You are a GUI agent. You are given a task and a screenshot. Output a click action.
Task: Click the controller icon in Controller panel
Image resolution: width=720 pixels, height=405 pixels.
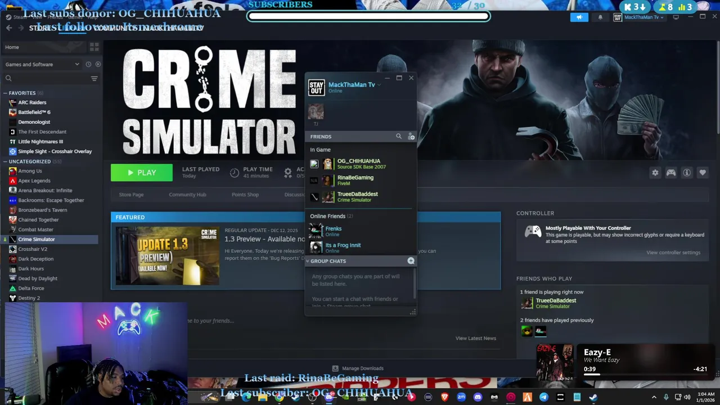(533, 232)
